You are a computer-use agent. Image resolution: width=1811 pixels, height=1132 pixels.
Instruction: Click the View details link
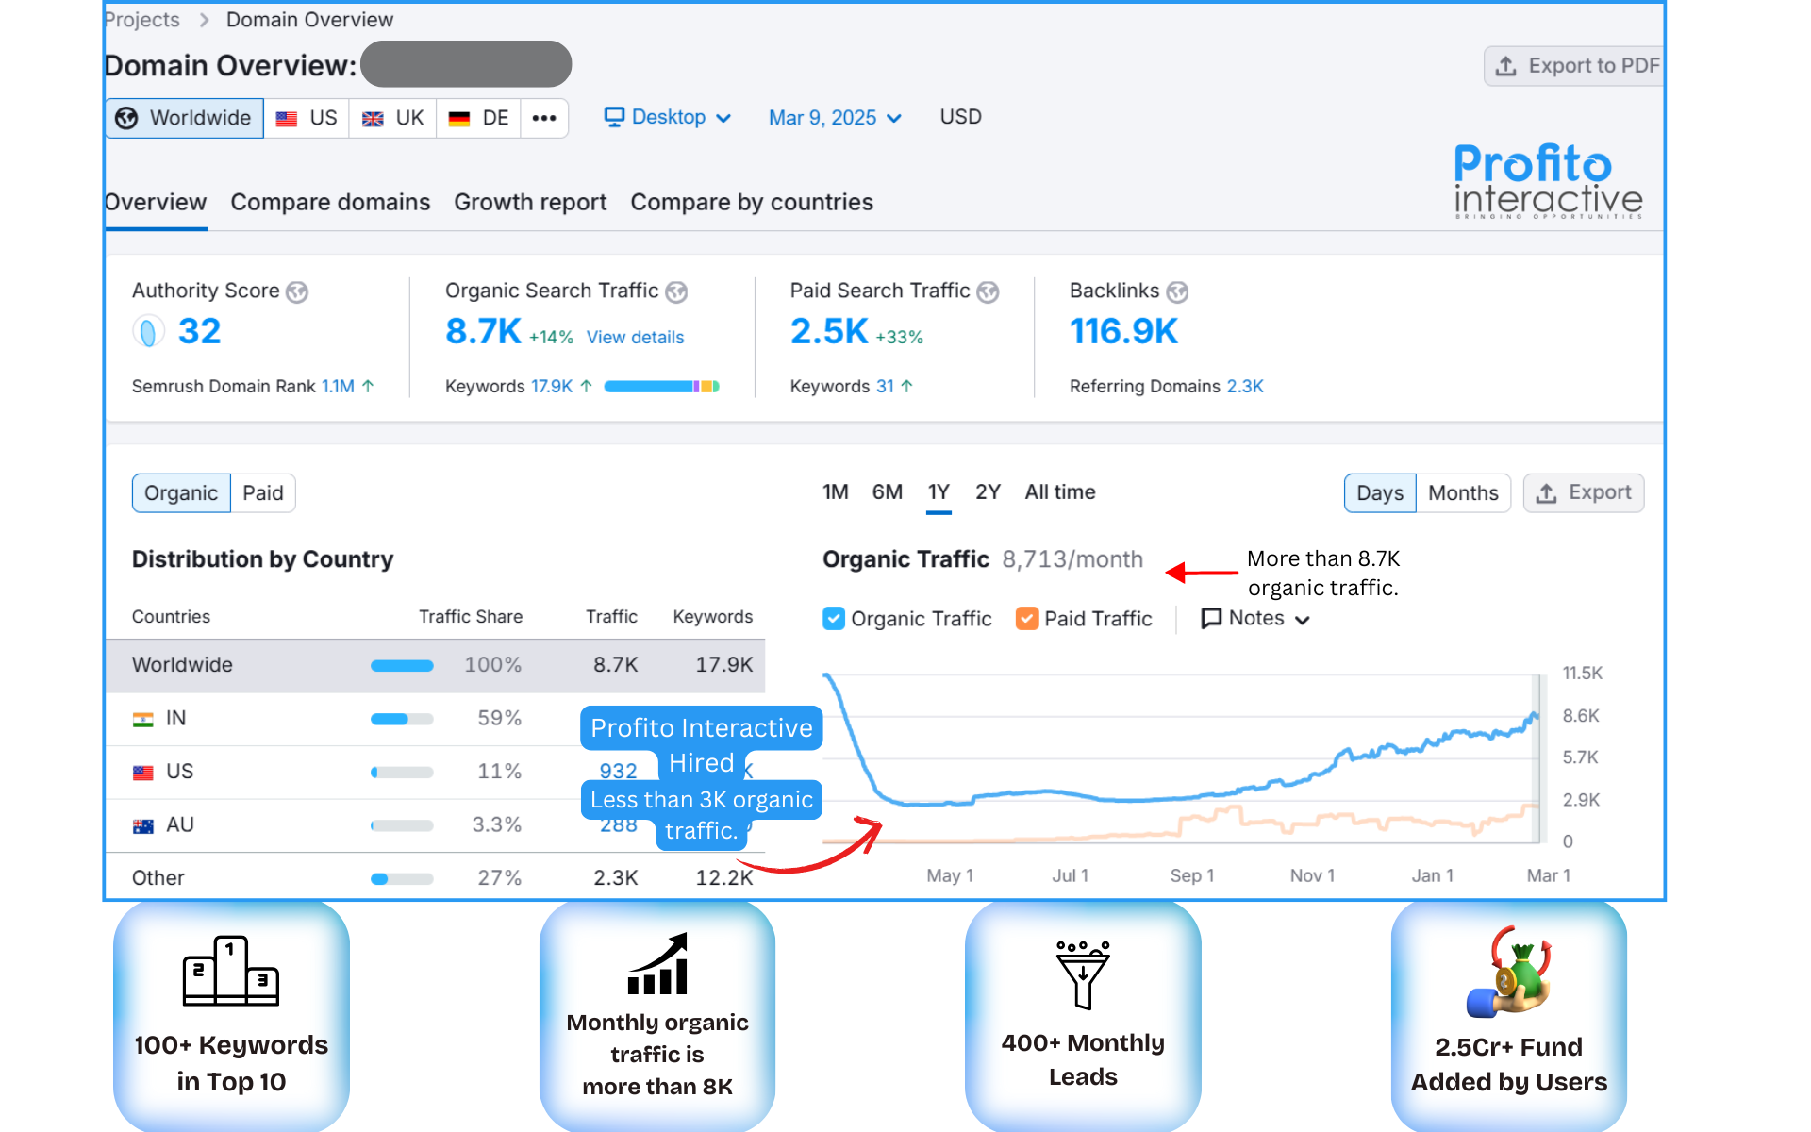coord(634,337)
